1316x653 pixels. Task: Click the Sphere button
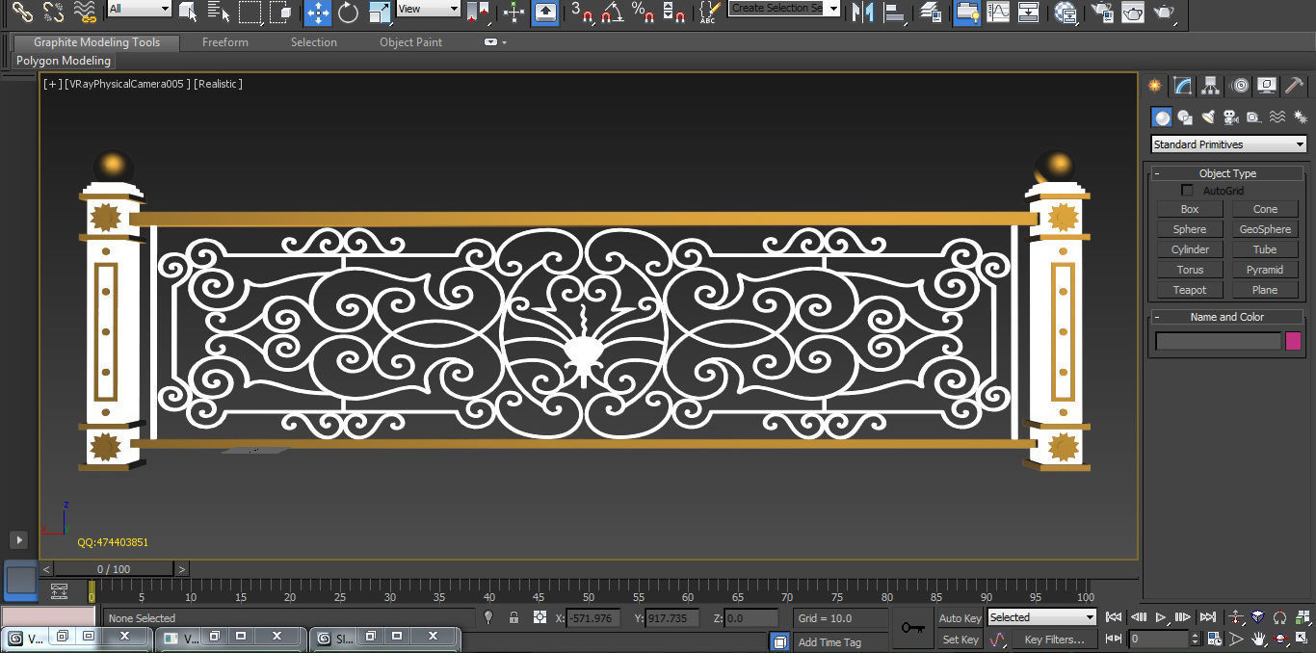[1190, 229]
